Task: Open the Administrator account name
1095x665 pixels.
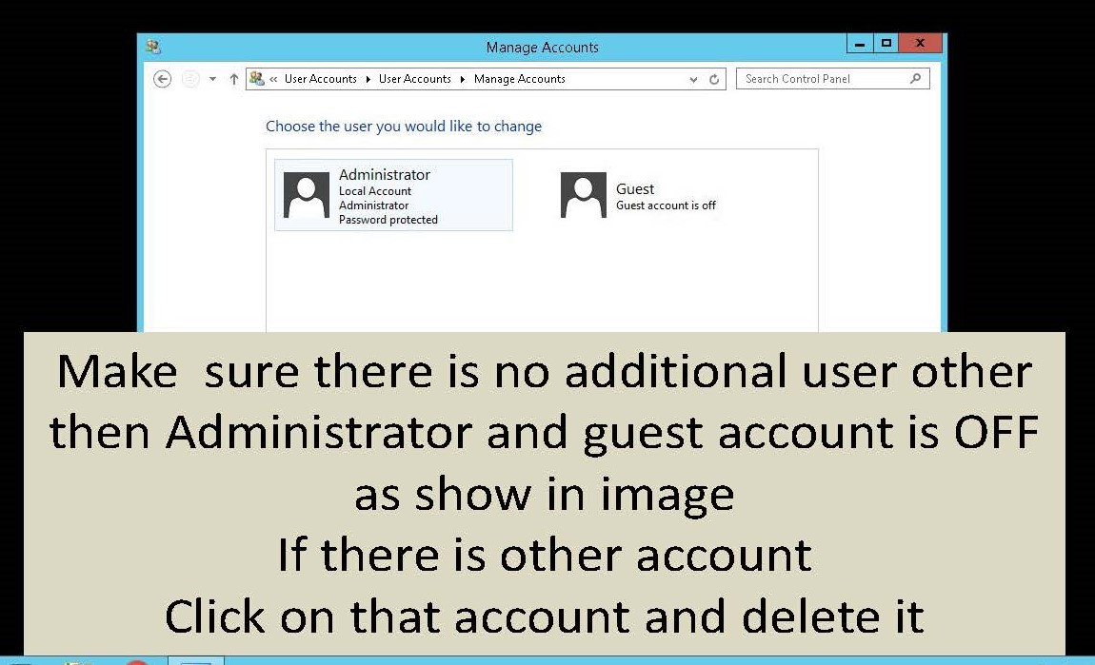Action: pyautogui.click(x=385, y=175)
